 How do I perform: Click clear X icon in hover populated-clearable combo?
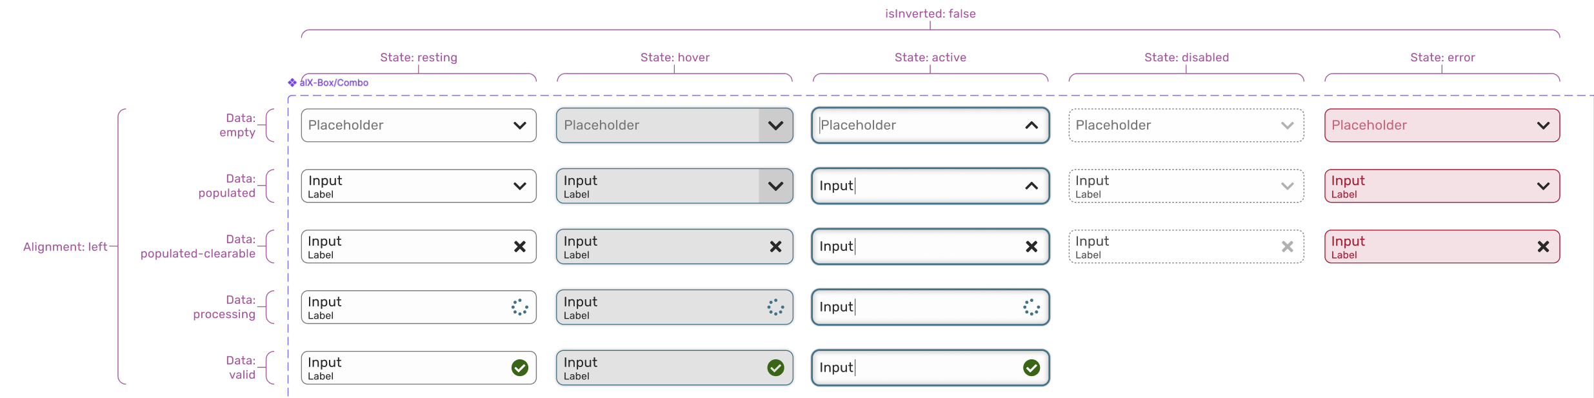point(775,246)
